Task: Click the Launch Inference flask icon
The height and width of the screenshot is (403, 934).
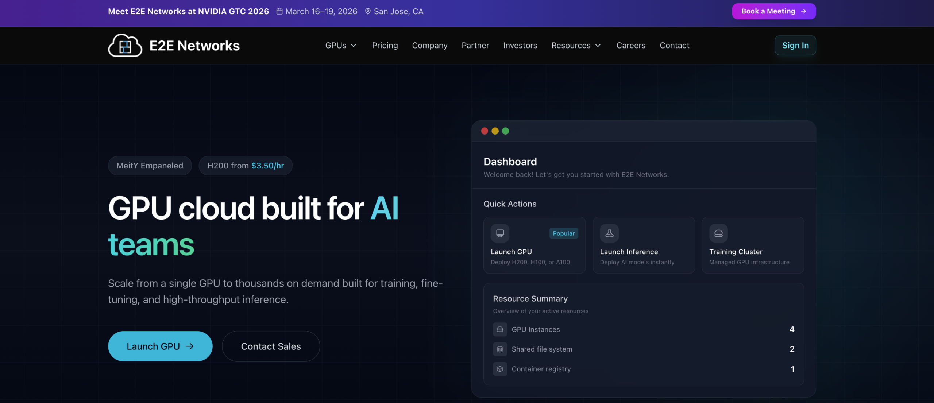Action: [609, 233]
